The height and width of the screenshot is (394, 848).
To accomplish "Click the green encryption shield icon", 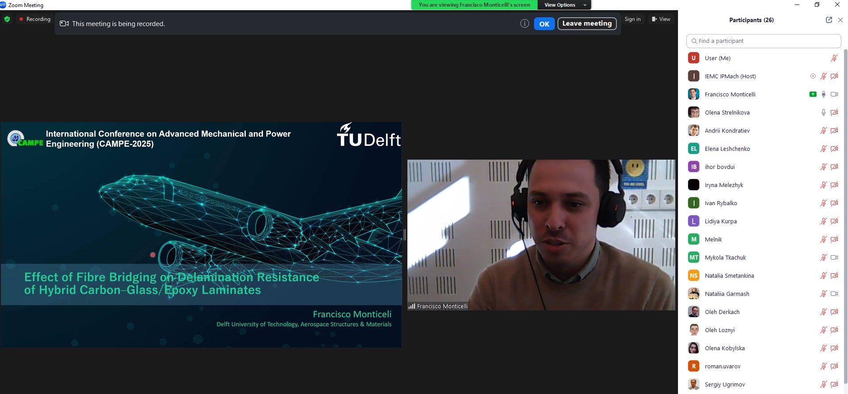I will click(7, 19).
